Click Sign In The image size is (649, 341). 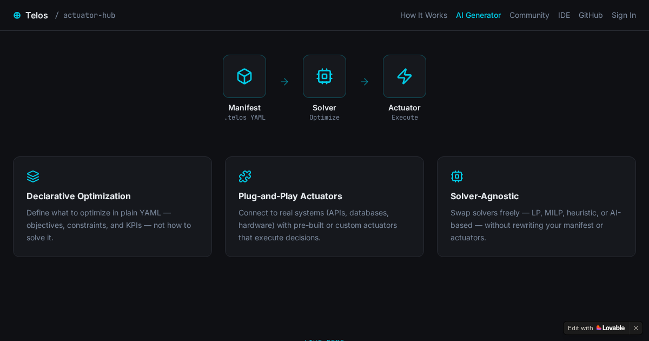click(x=624, y=15)
